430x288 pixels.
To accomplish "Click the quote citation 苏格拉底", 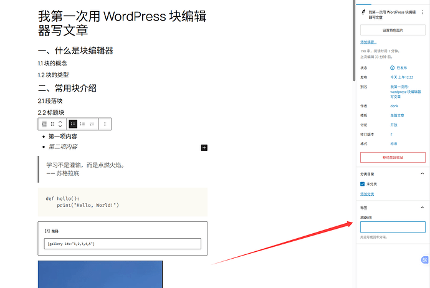I will click(x=63, y=173).
